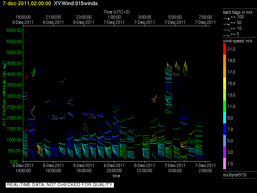The width and height of the screenshot is (257, 193).
Task: Click the blue 7.0 color bar segment
Action: 225,129
